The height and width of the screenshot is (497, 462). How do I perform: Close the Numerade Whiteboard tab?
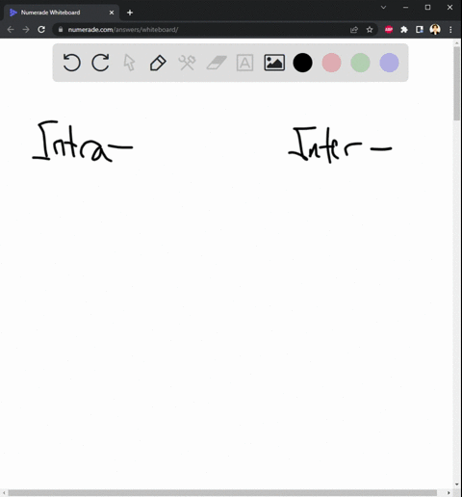(x=112, y=13)
